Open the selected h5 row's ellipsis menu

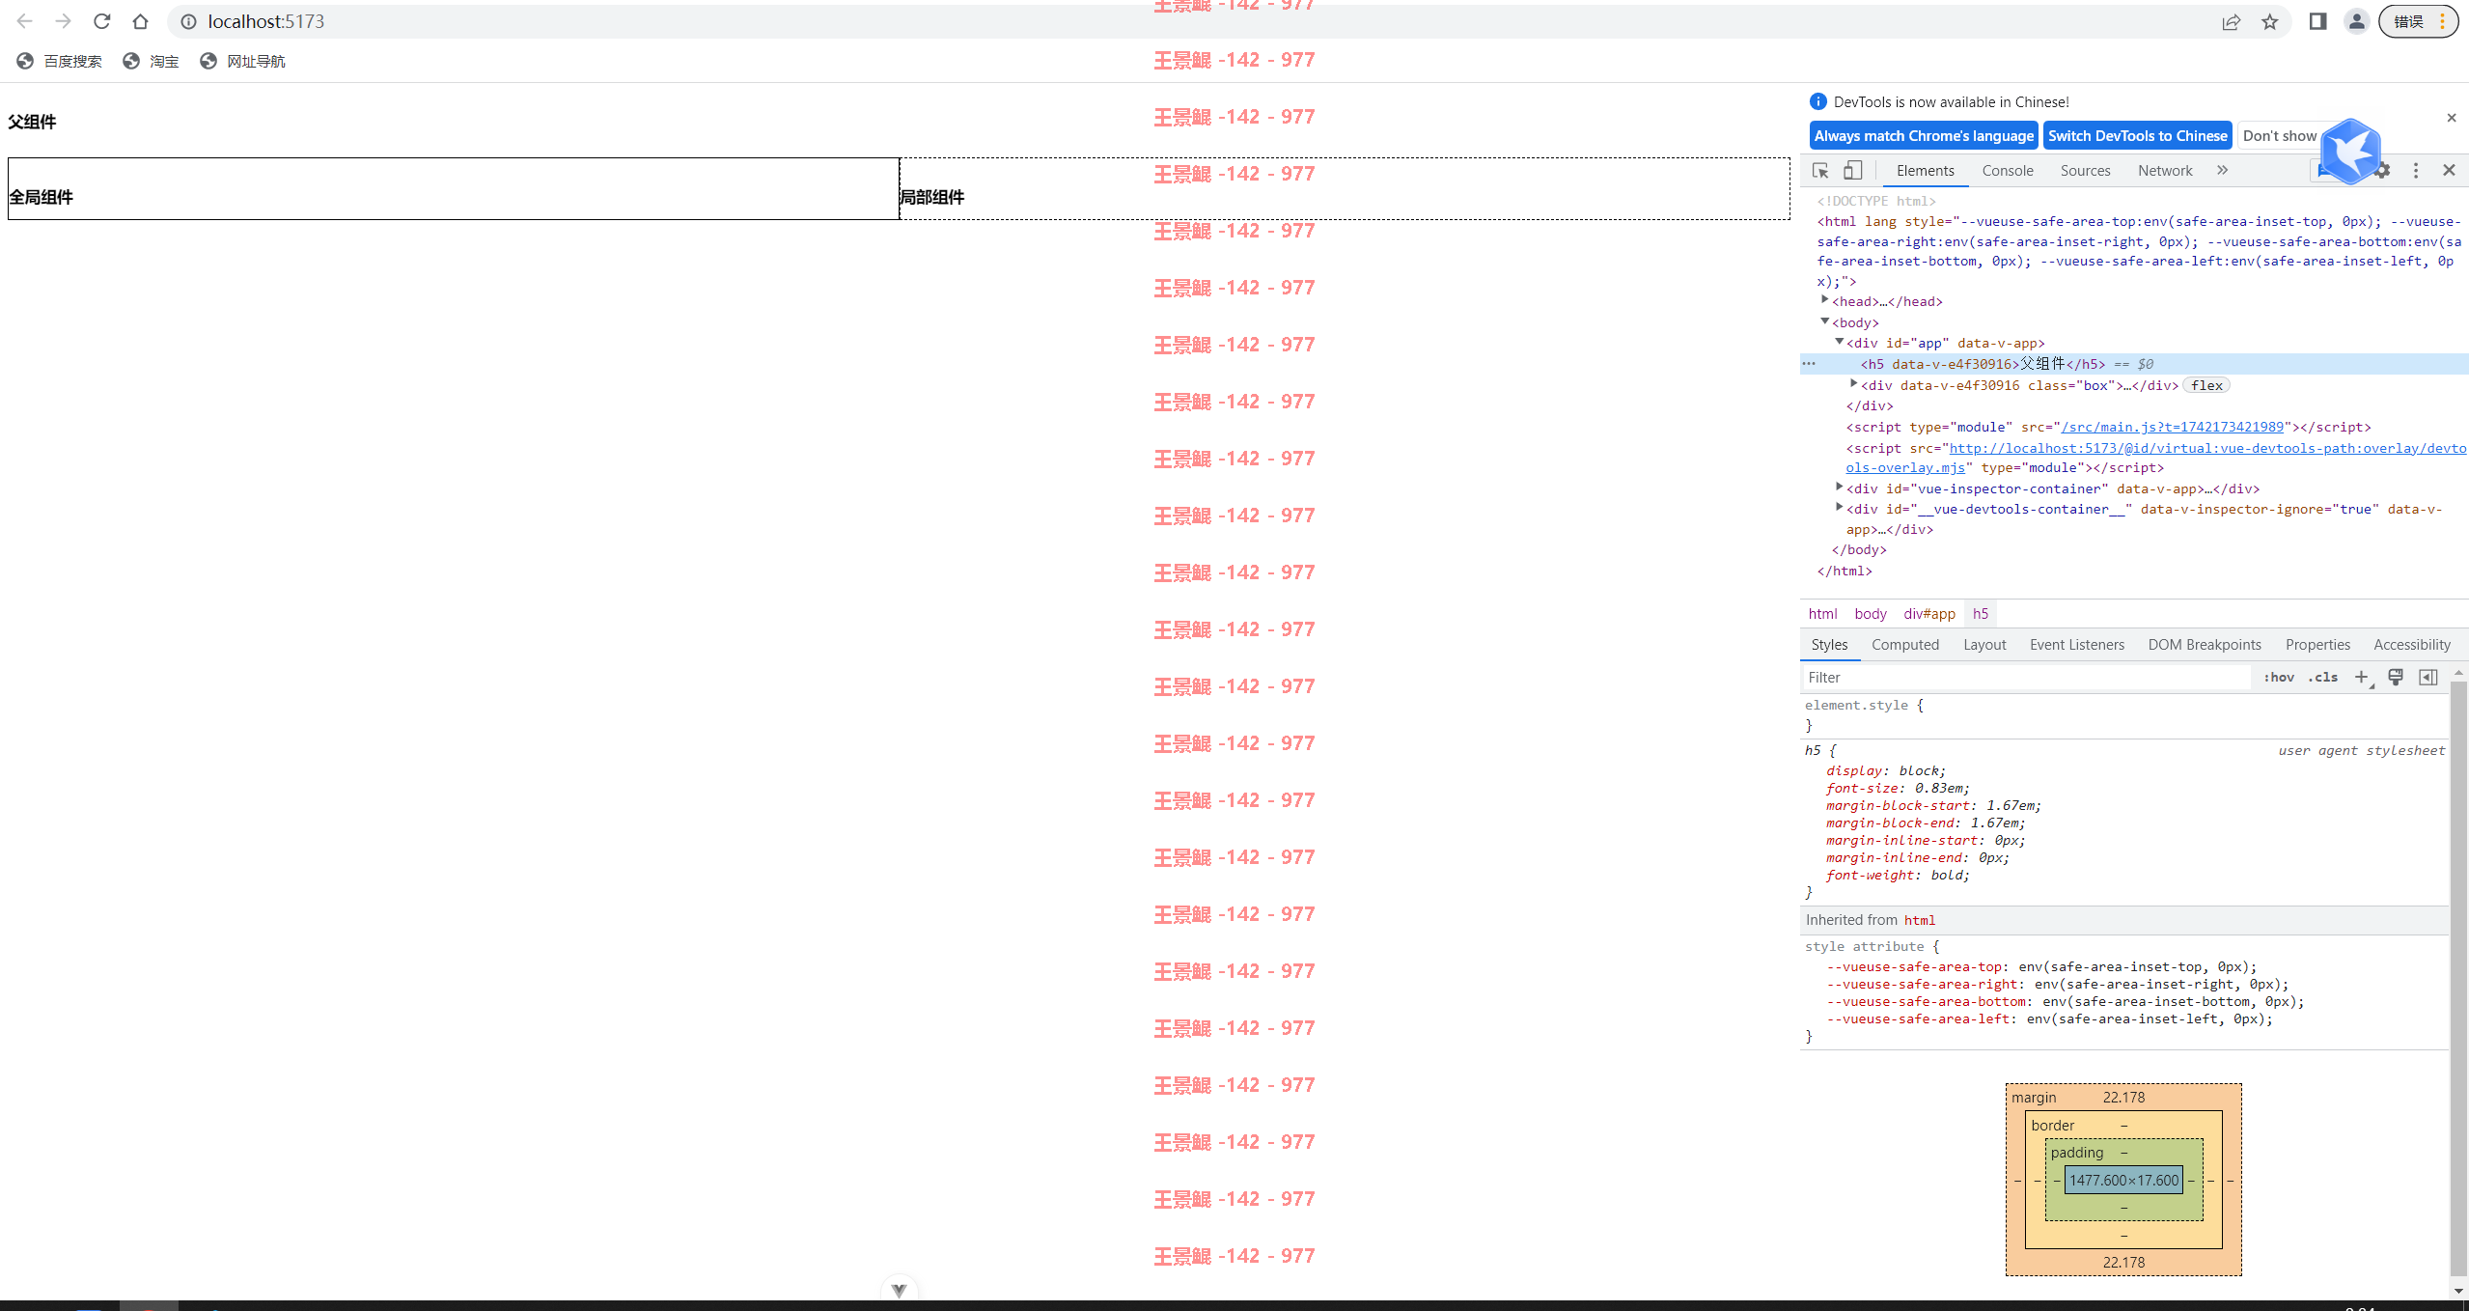[1809, 364]
